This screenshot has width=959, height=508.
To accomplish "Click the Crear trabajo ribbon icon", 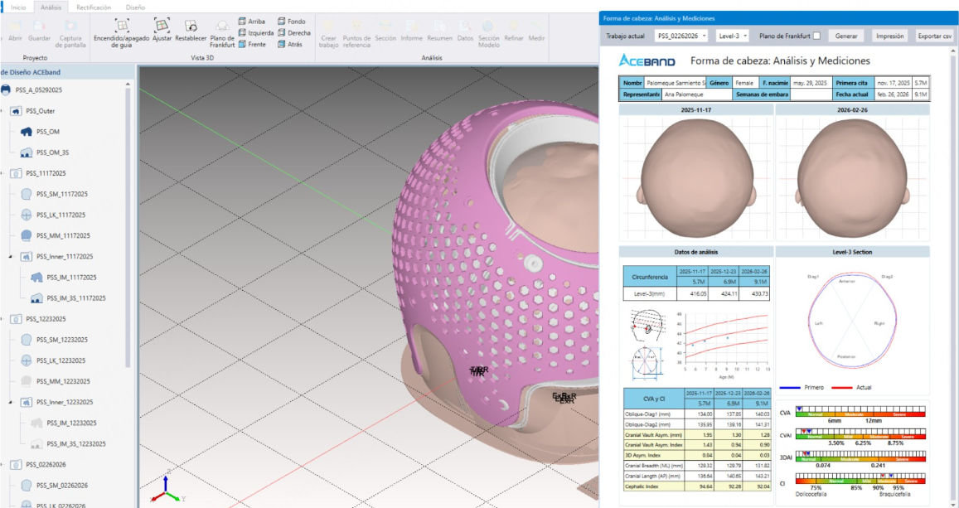I will tap(328, 27).
